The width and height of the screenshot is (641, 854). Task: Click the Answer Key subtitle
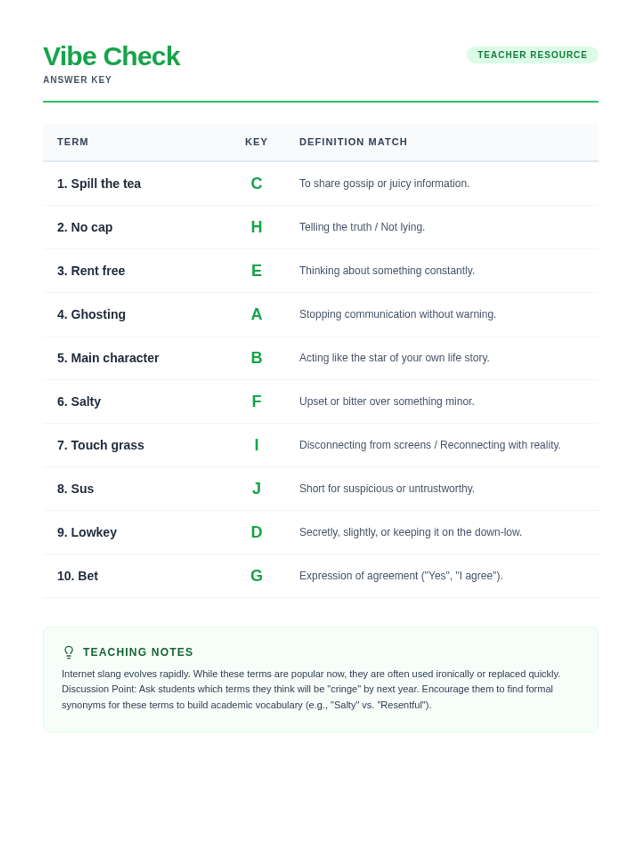(x=77, y=80)
